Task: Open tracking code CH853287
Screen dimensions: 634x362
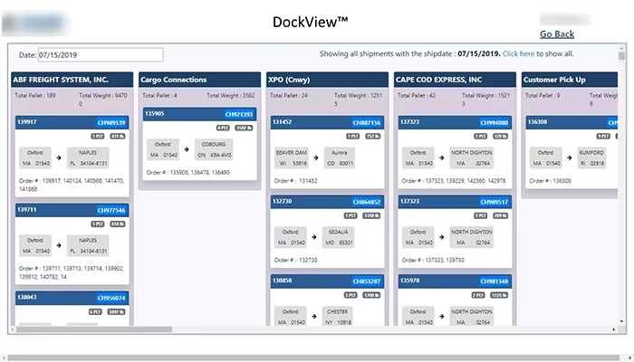Action: (x=366, y=281)
